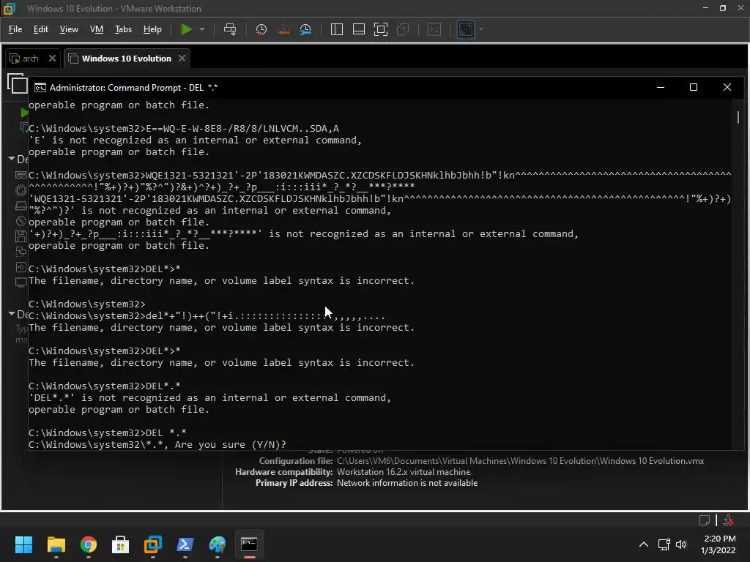Close the Windows 10 Evolution tab

(x=182, y=59)
